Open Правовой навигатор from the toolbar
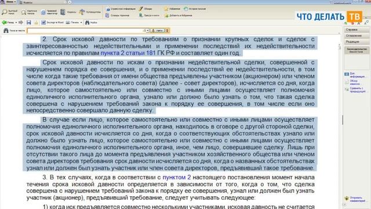The width and height of the screenshot is (371, 209). [49, 12]
